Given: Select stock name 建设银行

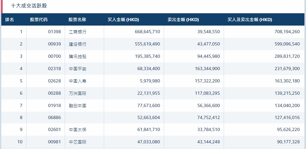Looking at the screenshot, I should [78, 44].
